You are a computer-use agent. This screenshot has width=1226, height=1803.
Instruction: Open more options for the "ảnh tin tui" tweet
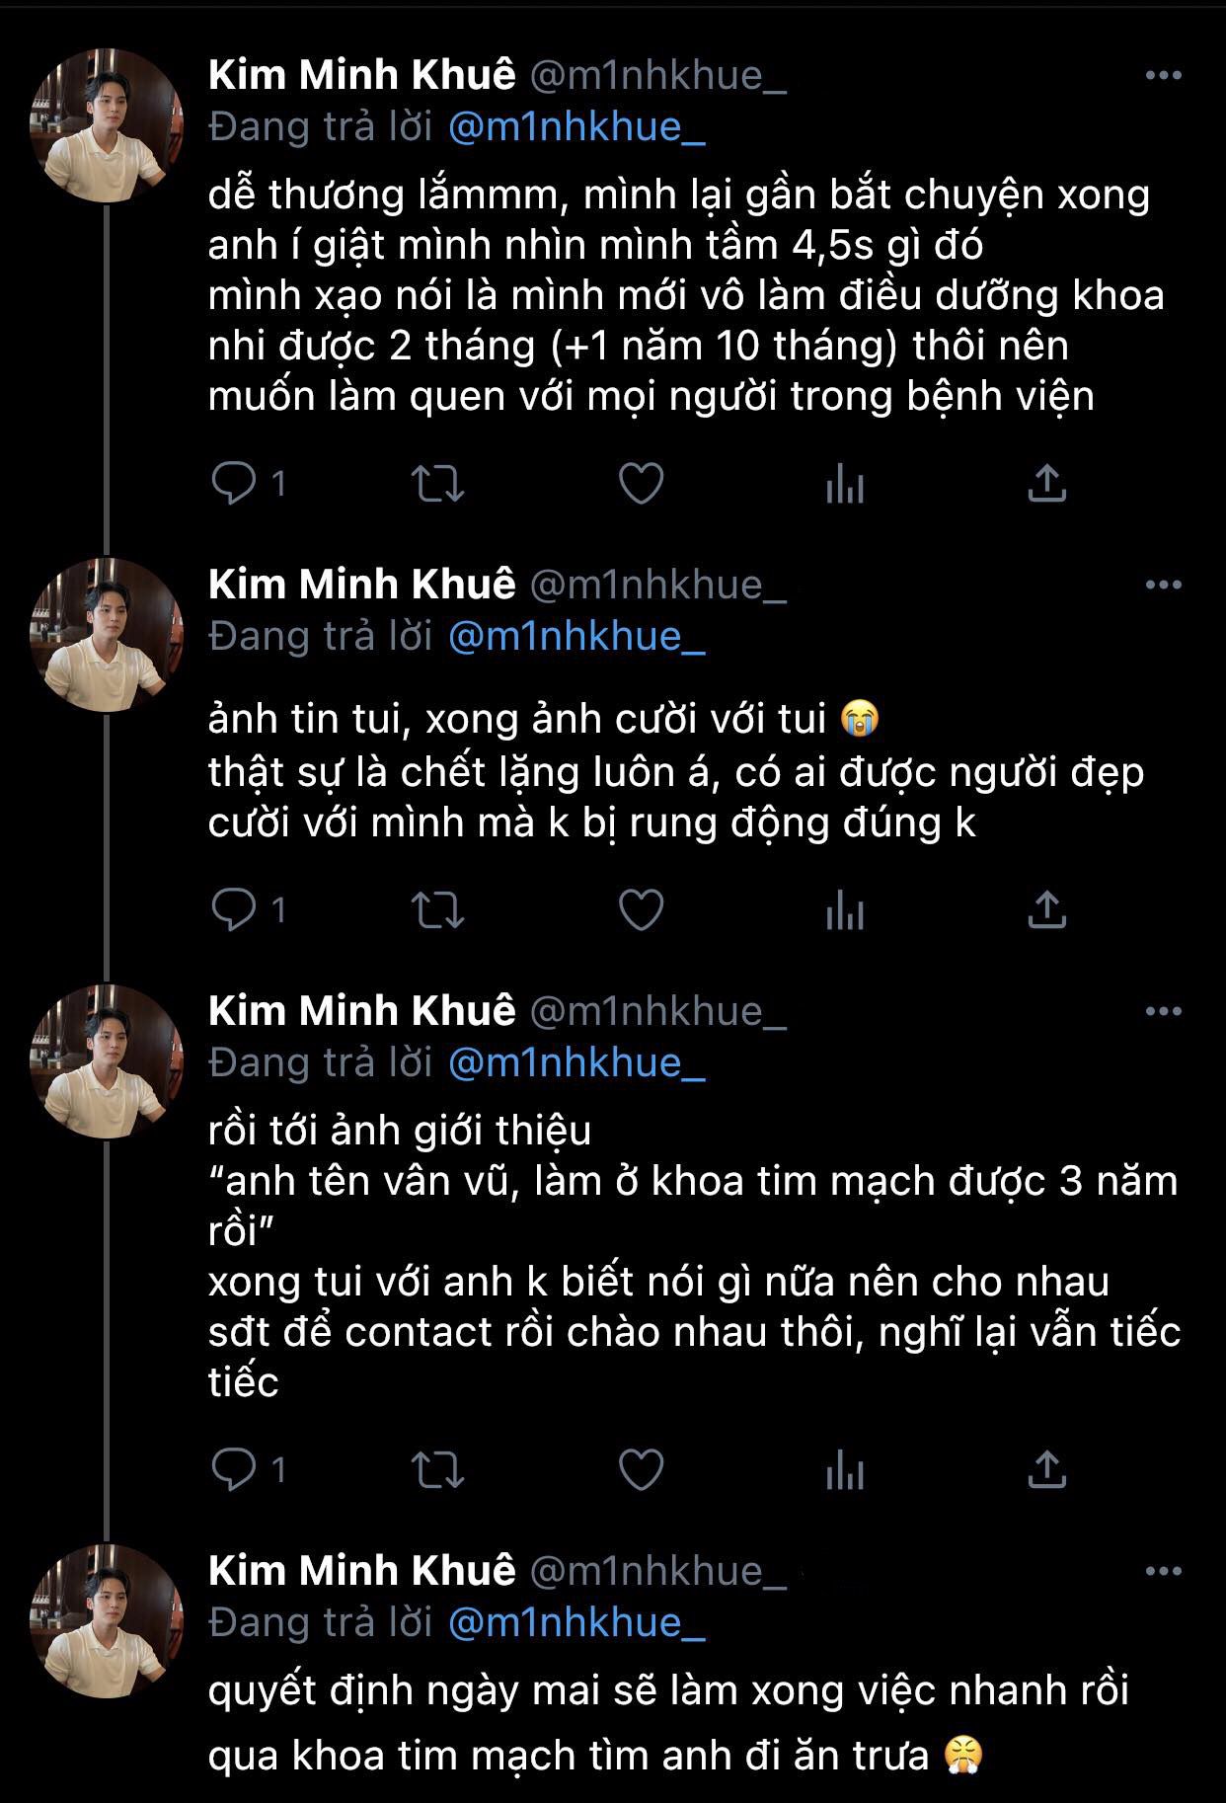pos(1163,585)
